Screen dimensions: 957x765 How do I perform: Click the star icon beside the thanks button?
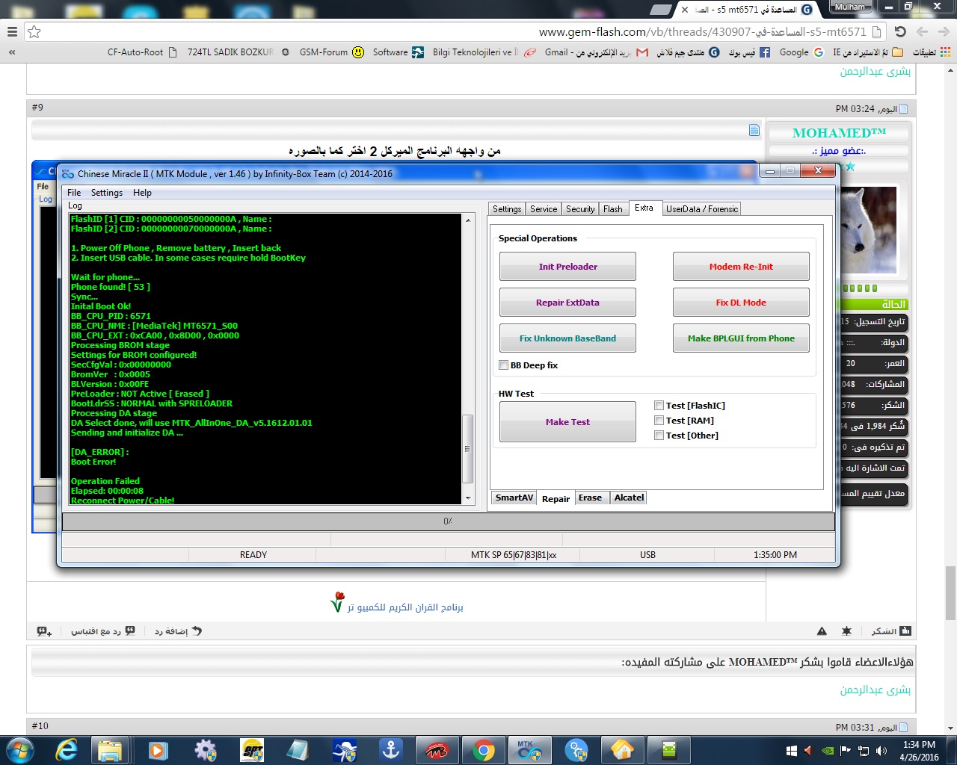coord(846,631)
